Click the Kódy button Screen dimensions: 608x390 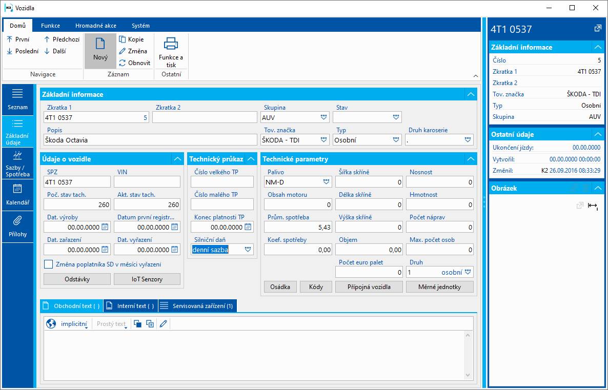pos(316,287)
